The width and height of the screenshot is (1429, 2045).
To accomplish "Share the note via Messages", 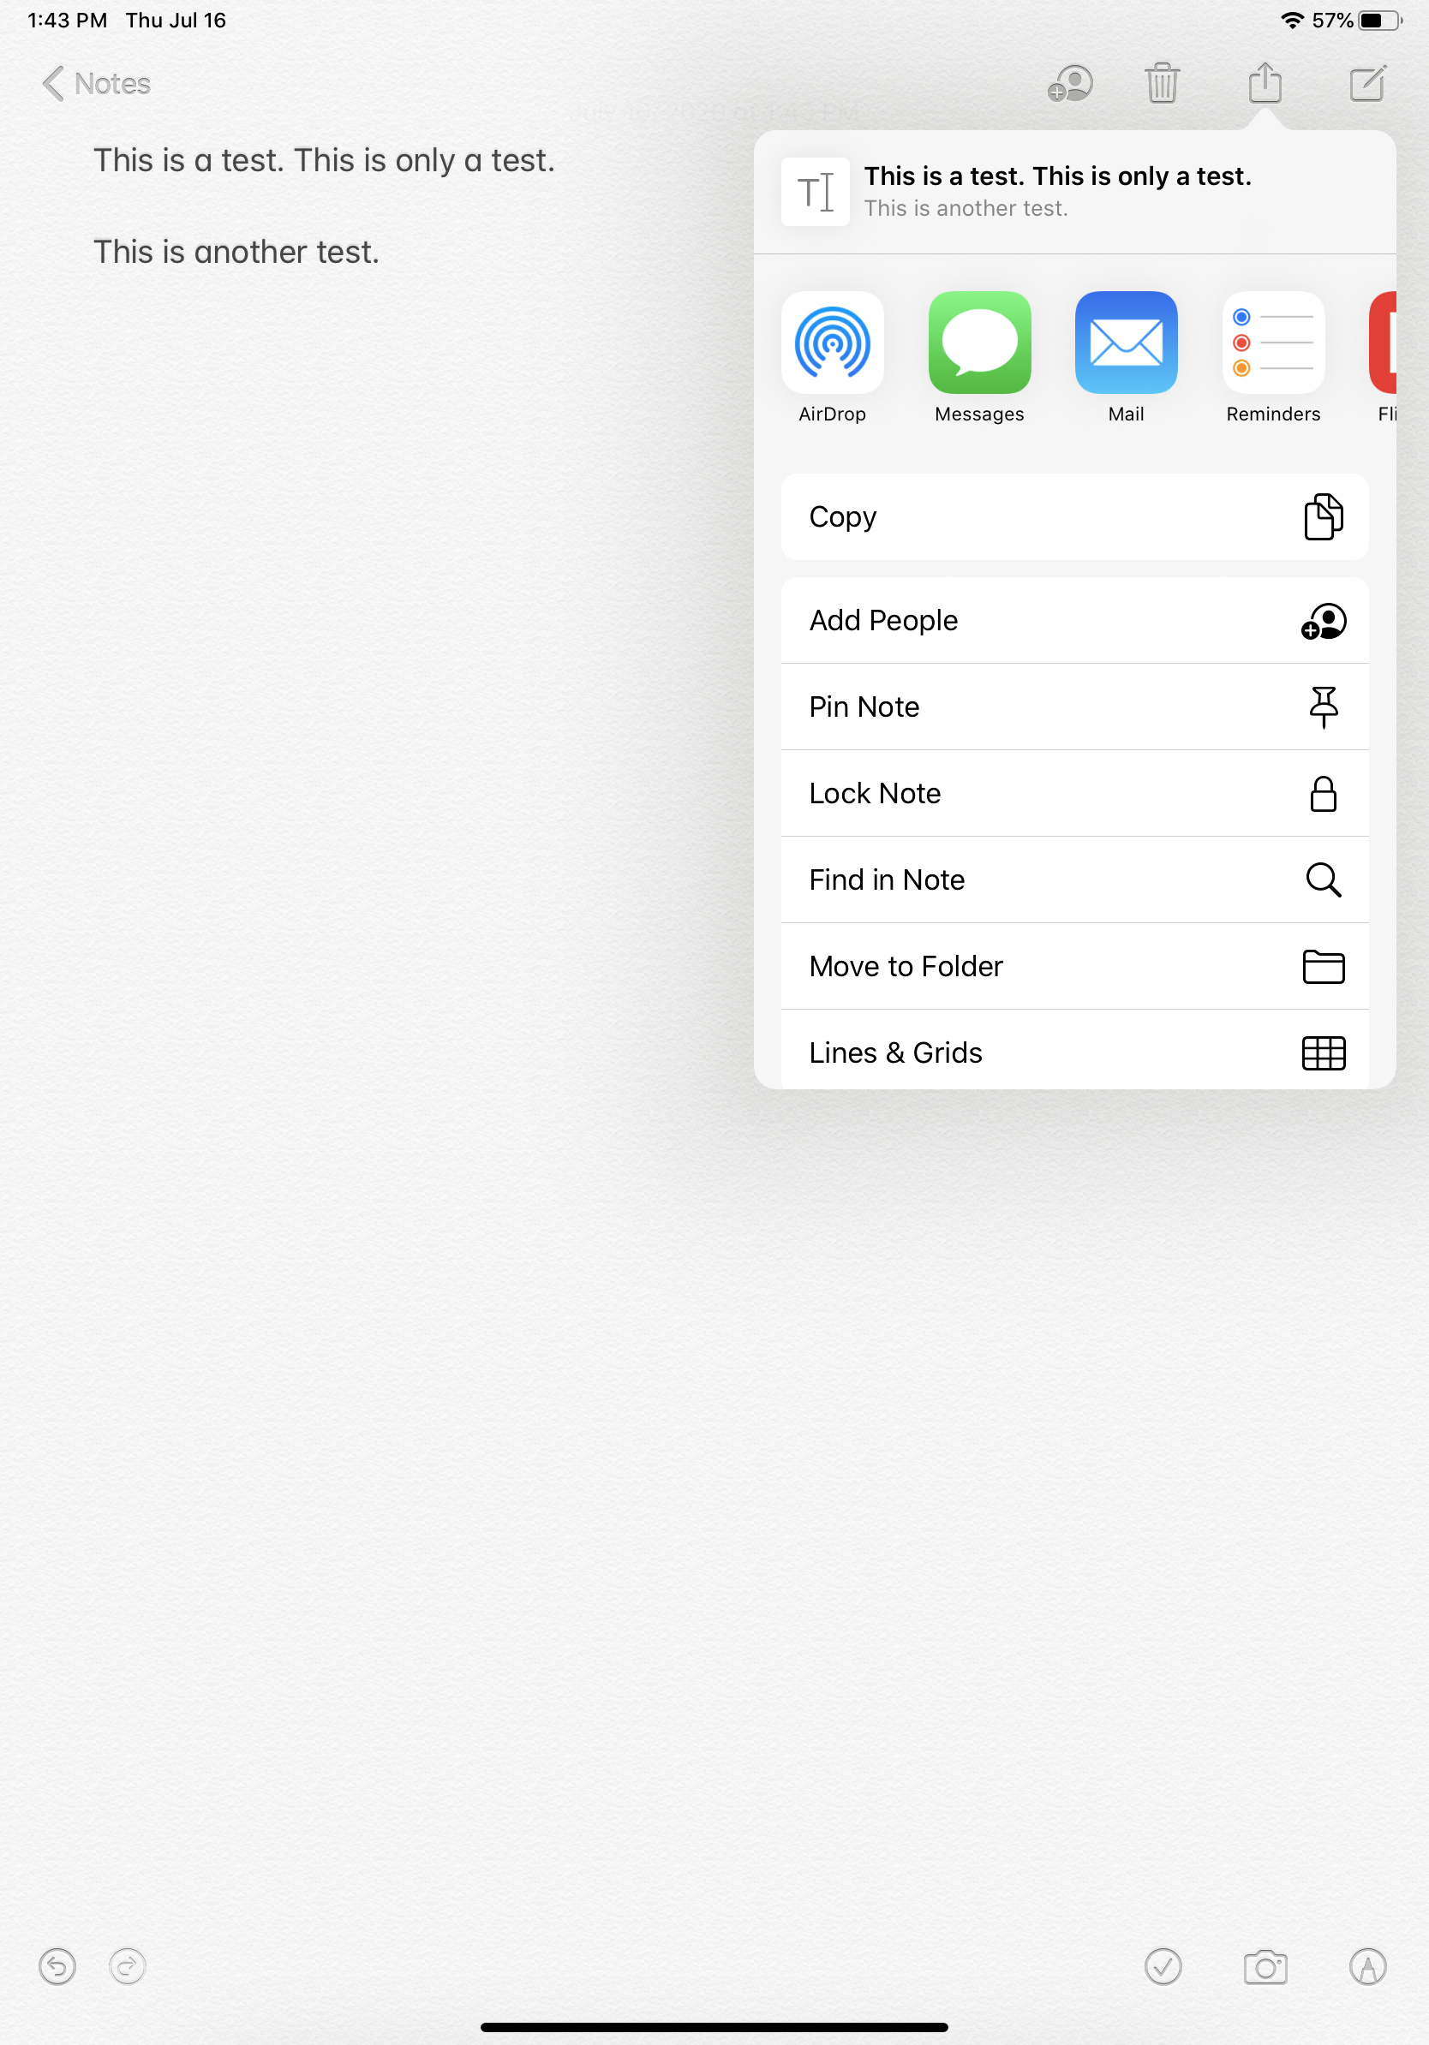I will tap(979, 358).
